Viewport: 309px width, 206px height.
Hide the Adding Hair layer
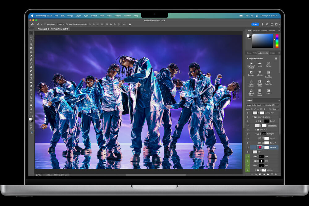click(248, 113)
